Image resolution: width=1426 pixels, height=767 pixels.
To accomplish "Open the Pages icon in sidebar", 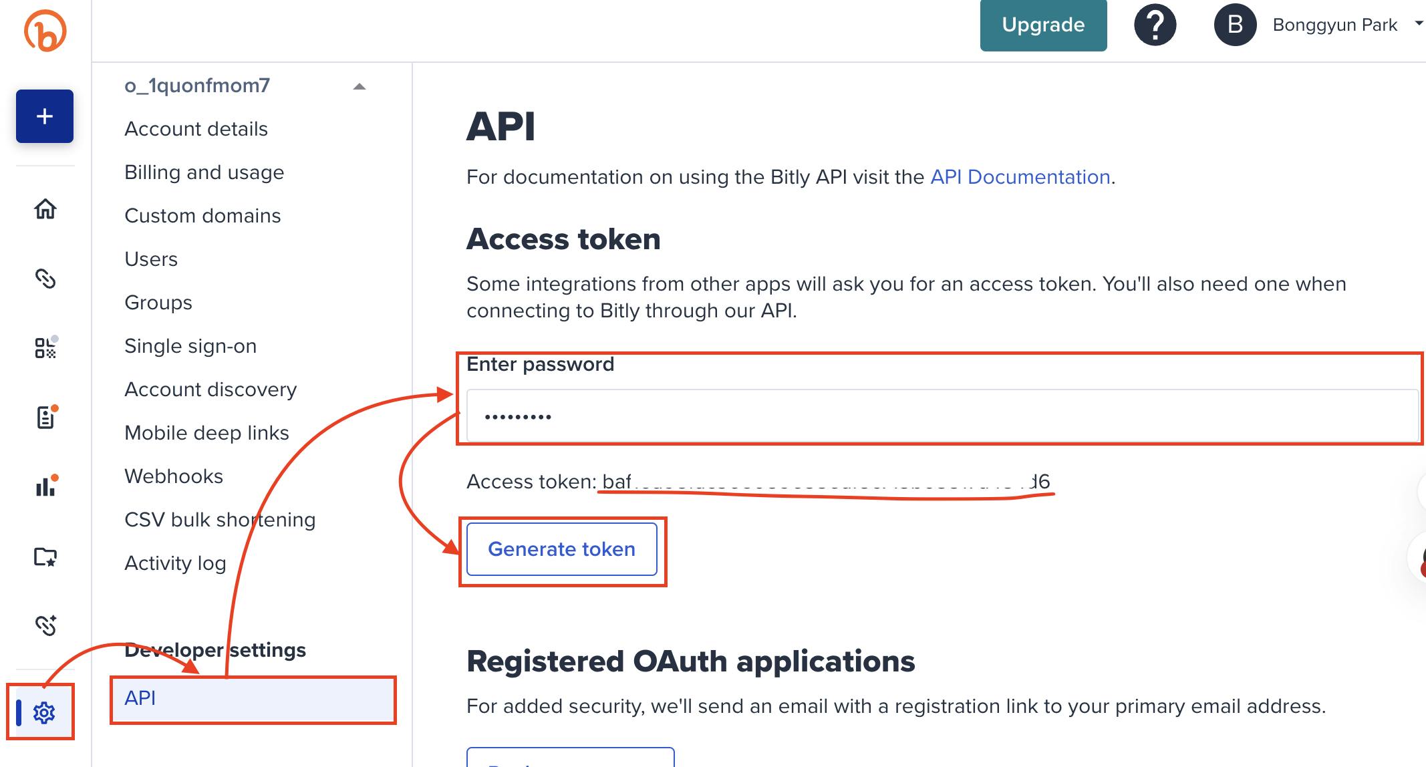I will (x=45, y=418).
